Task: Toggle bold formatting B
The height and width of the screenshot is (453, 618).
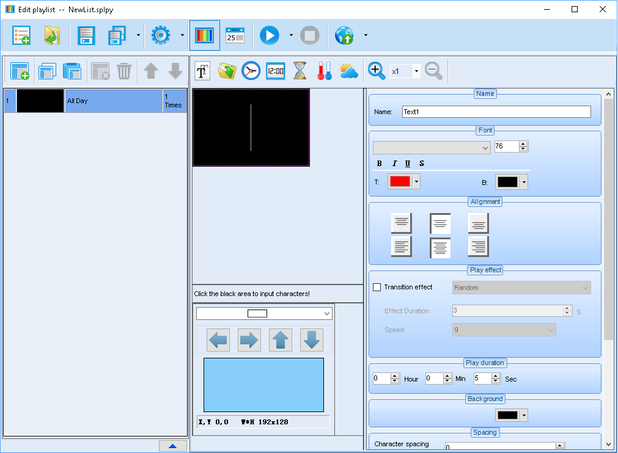Action: pos(379,164)
